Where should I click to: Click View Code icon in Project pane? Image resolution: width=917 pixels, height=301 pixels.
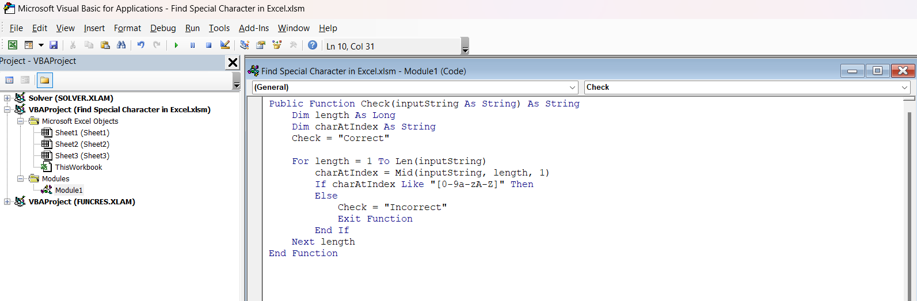[x=9, y=80]
